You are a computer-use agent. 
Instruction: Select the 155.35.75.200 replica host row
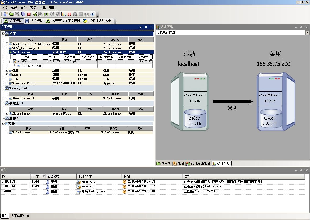[30, 66]
